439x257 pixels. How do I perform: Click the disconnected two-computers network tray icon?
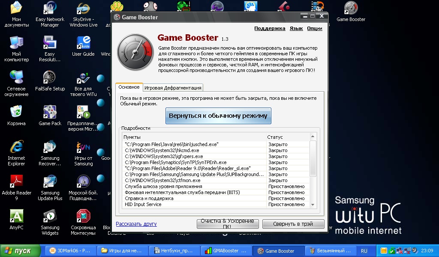coord(400,251)
